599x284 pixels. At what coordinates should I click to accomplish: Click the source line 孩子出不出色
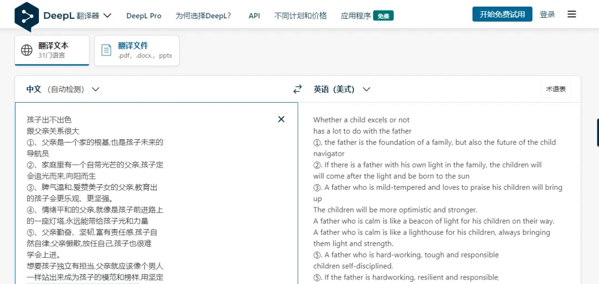(49, 120)
